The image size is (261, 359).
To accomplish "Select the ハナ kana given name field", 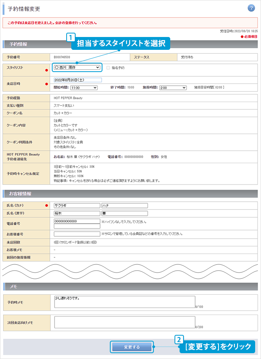I will [124, 206].
